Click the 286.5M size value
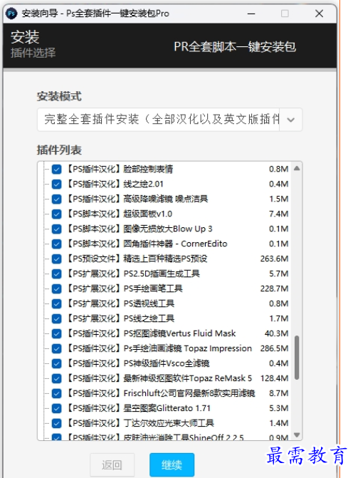This screenshot has width=353, height=478. [274, 348]
